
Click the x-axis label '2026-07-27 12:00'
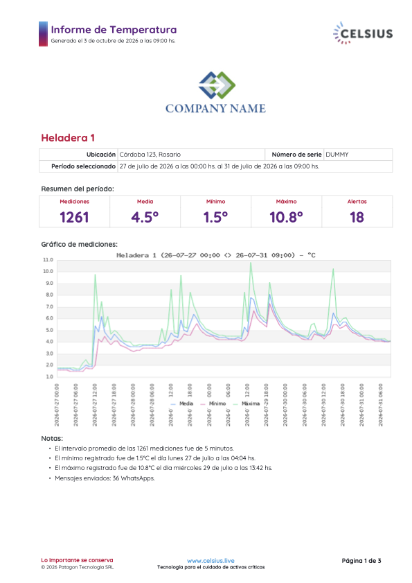tap(95, 406)
